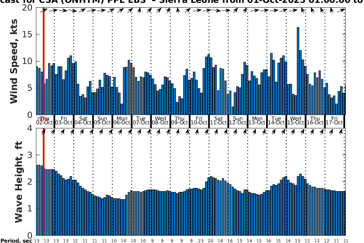This screenshot has width=364, height=243.
Task: Select the 'Sat 04-Oct' date label
Action: click(83, 120)
